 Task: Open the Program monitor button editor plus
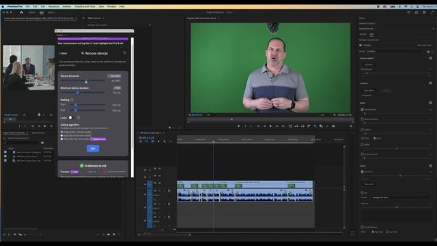(351, 126)
